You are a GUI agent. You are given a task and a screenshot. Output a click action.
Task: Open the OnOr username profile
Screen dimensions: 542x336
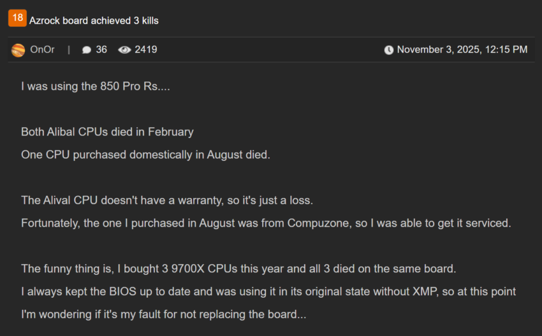43,50
